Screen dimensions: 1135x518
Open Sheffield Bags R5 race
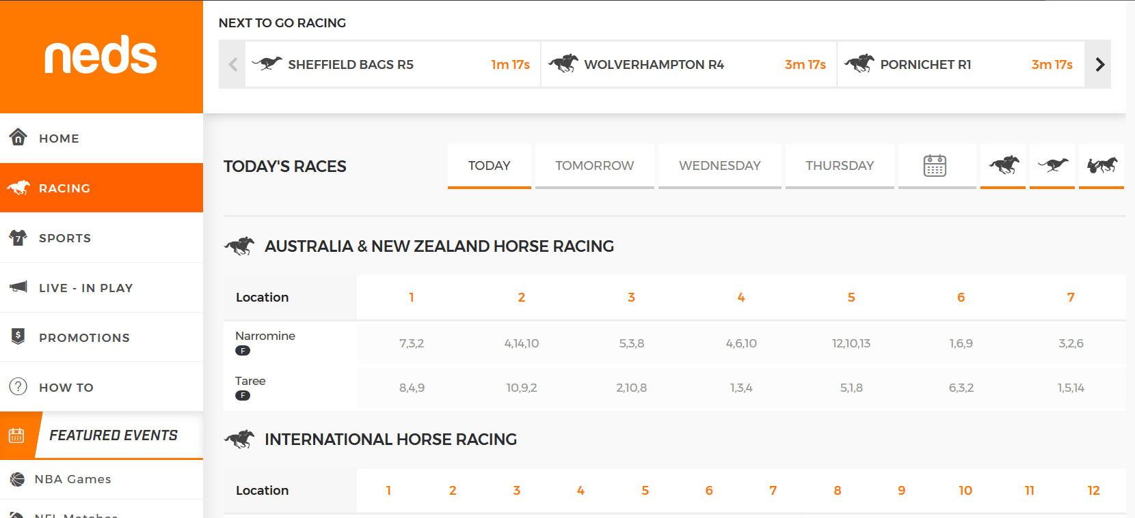[392, 64]
